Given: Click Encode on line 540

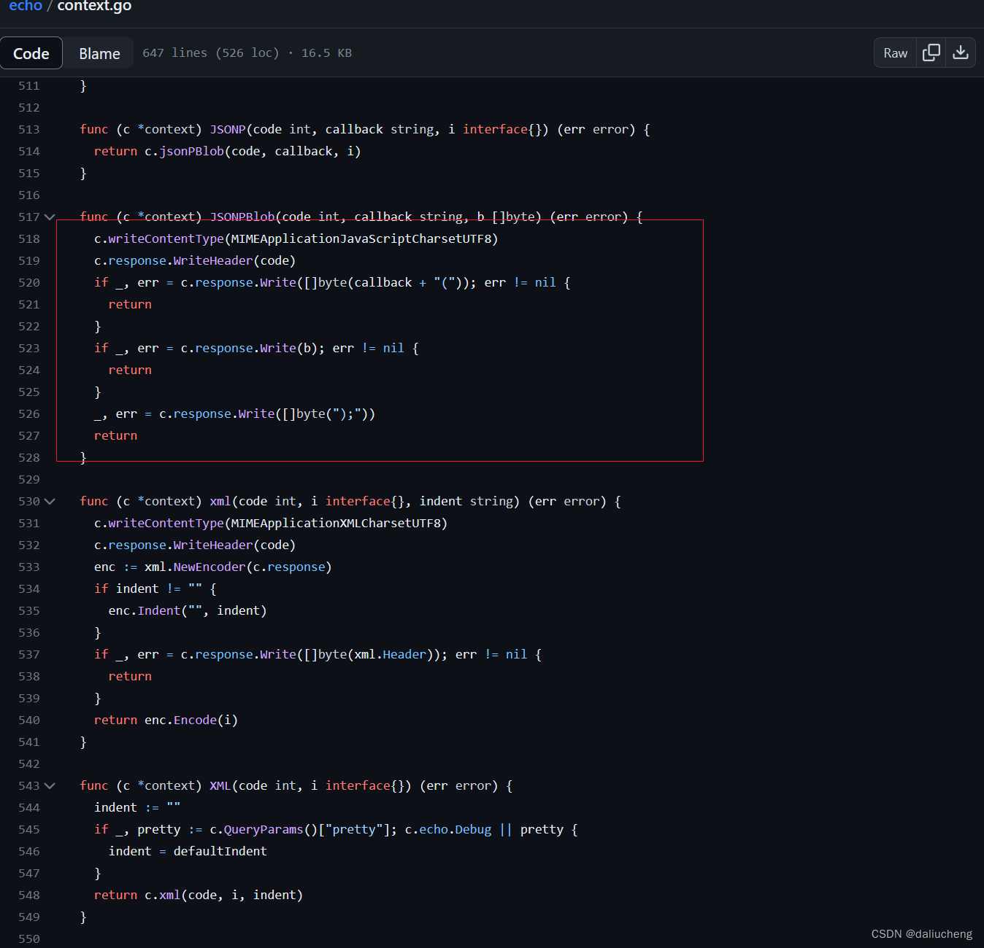Looking at the screenshot, I should click(195, 720).
